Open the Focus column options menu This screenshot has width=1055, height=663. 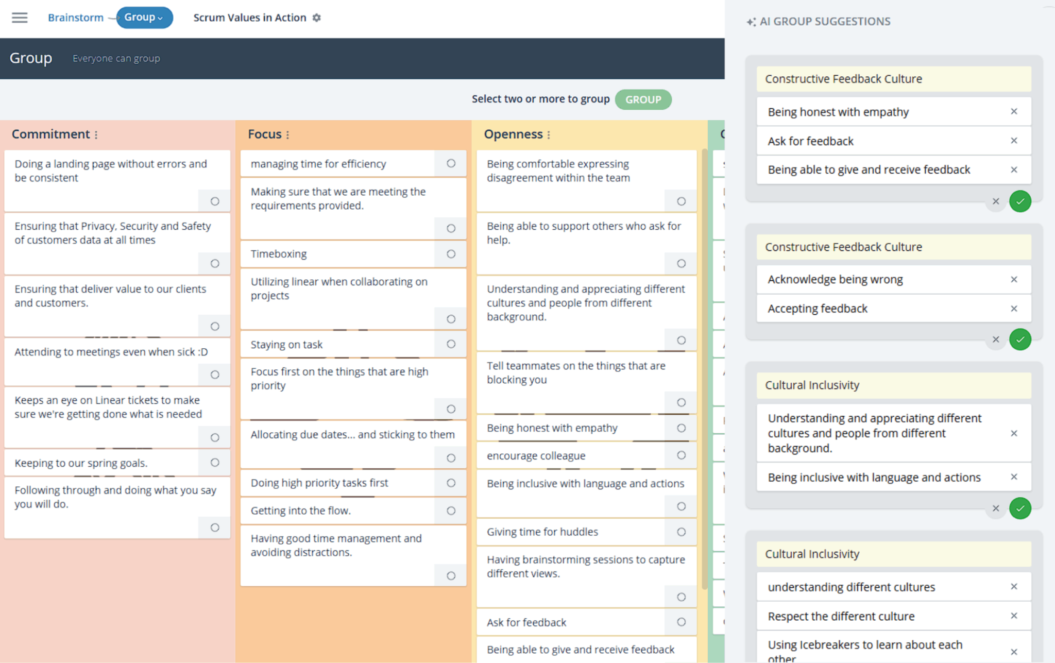288,134
